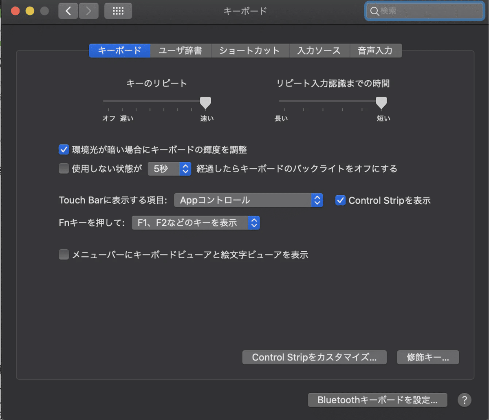This screenshot has width=489, height=420.
Task: Open the Fnキー behavior dropdown
Action: tap(196, 222)
